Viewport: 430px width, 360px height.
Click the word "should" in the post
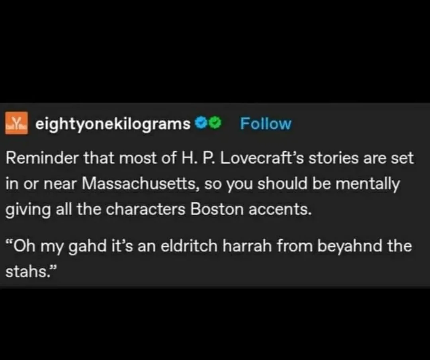click(x=282, y=183)
